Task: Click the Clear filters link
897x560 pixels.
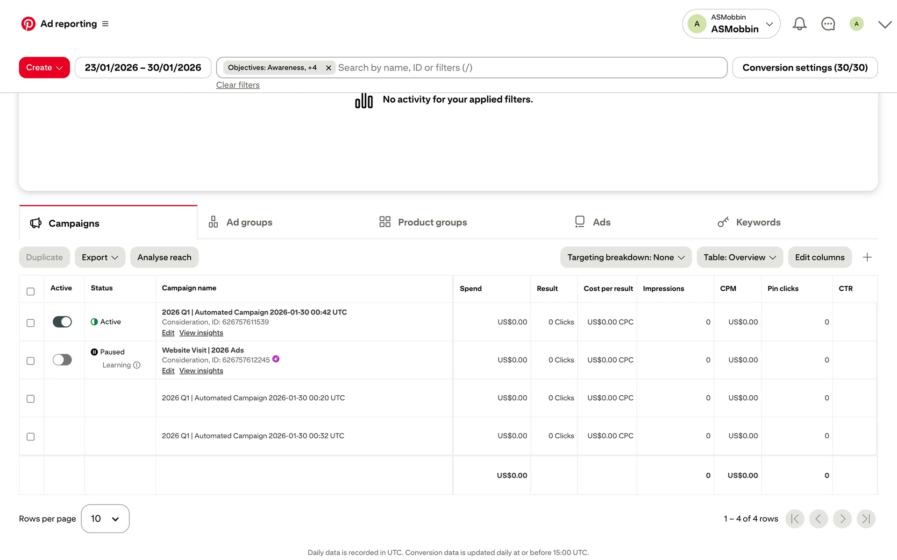Action: [x=238, y=85]
